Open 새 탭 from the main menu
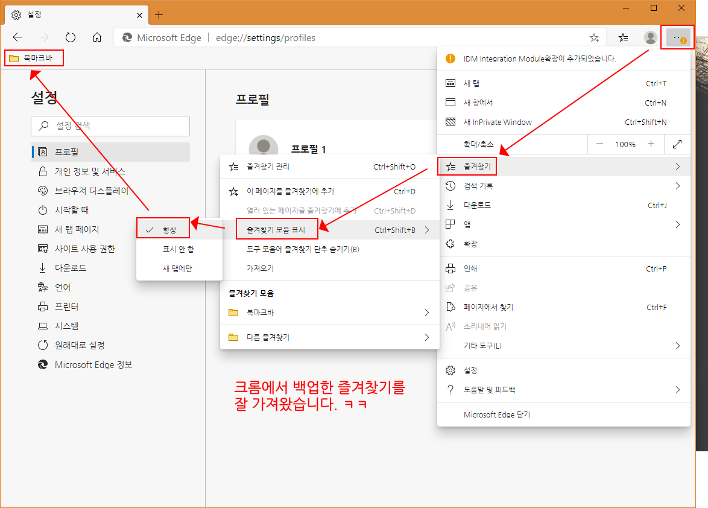The image size is (708, 508). tap(563, 83)
